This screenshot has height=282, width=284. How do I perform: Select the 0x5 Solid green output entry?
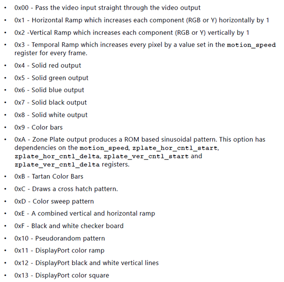[x=51, y=78]
